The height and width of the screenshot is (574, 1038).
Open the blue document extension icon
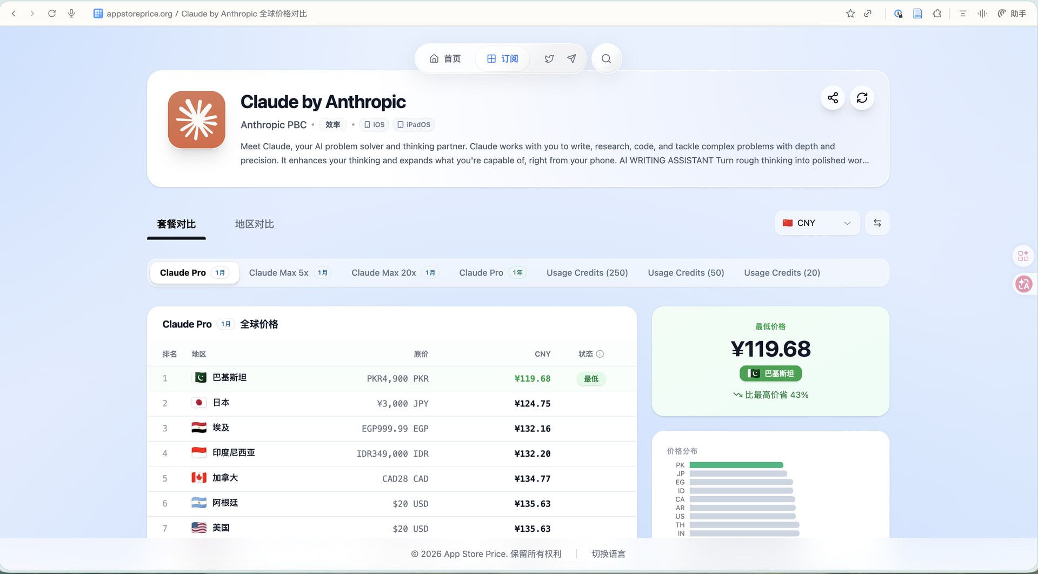click(x=917, y=14)
